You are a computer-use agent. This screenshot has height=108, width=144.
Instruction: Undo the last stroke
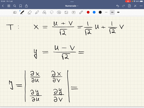pyautogui.click(x=118, y=6)
